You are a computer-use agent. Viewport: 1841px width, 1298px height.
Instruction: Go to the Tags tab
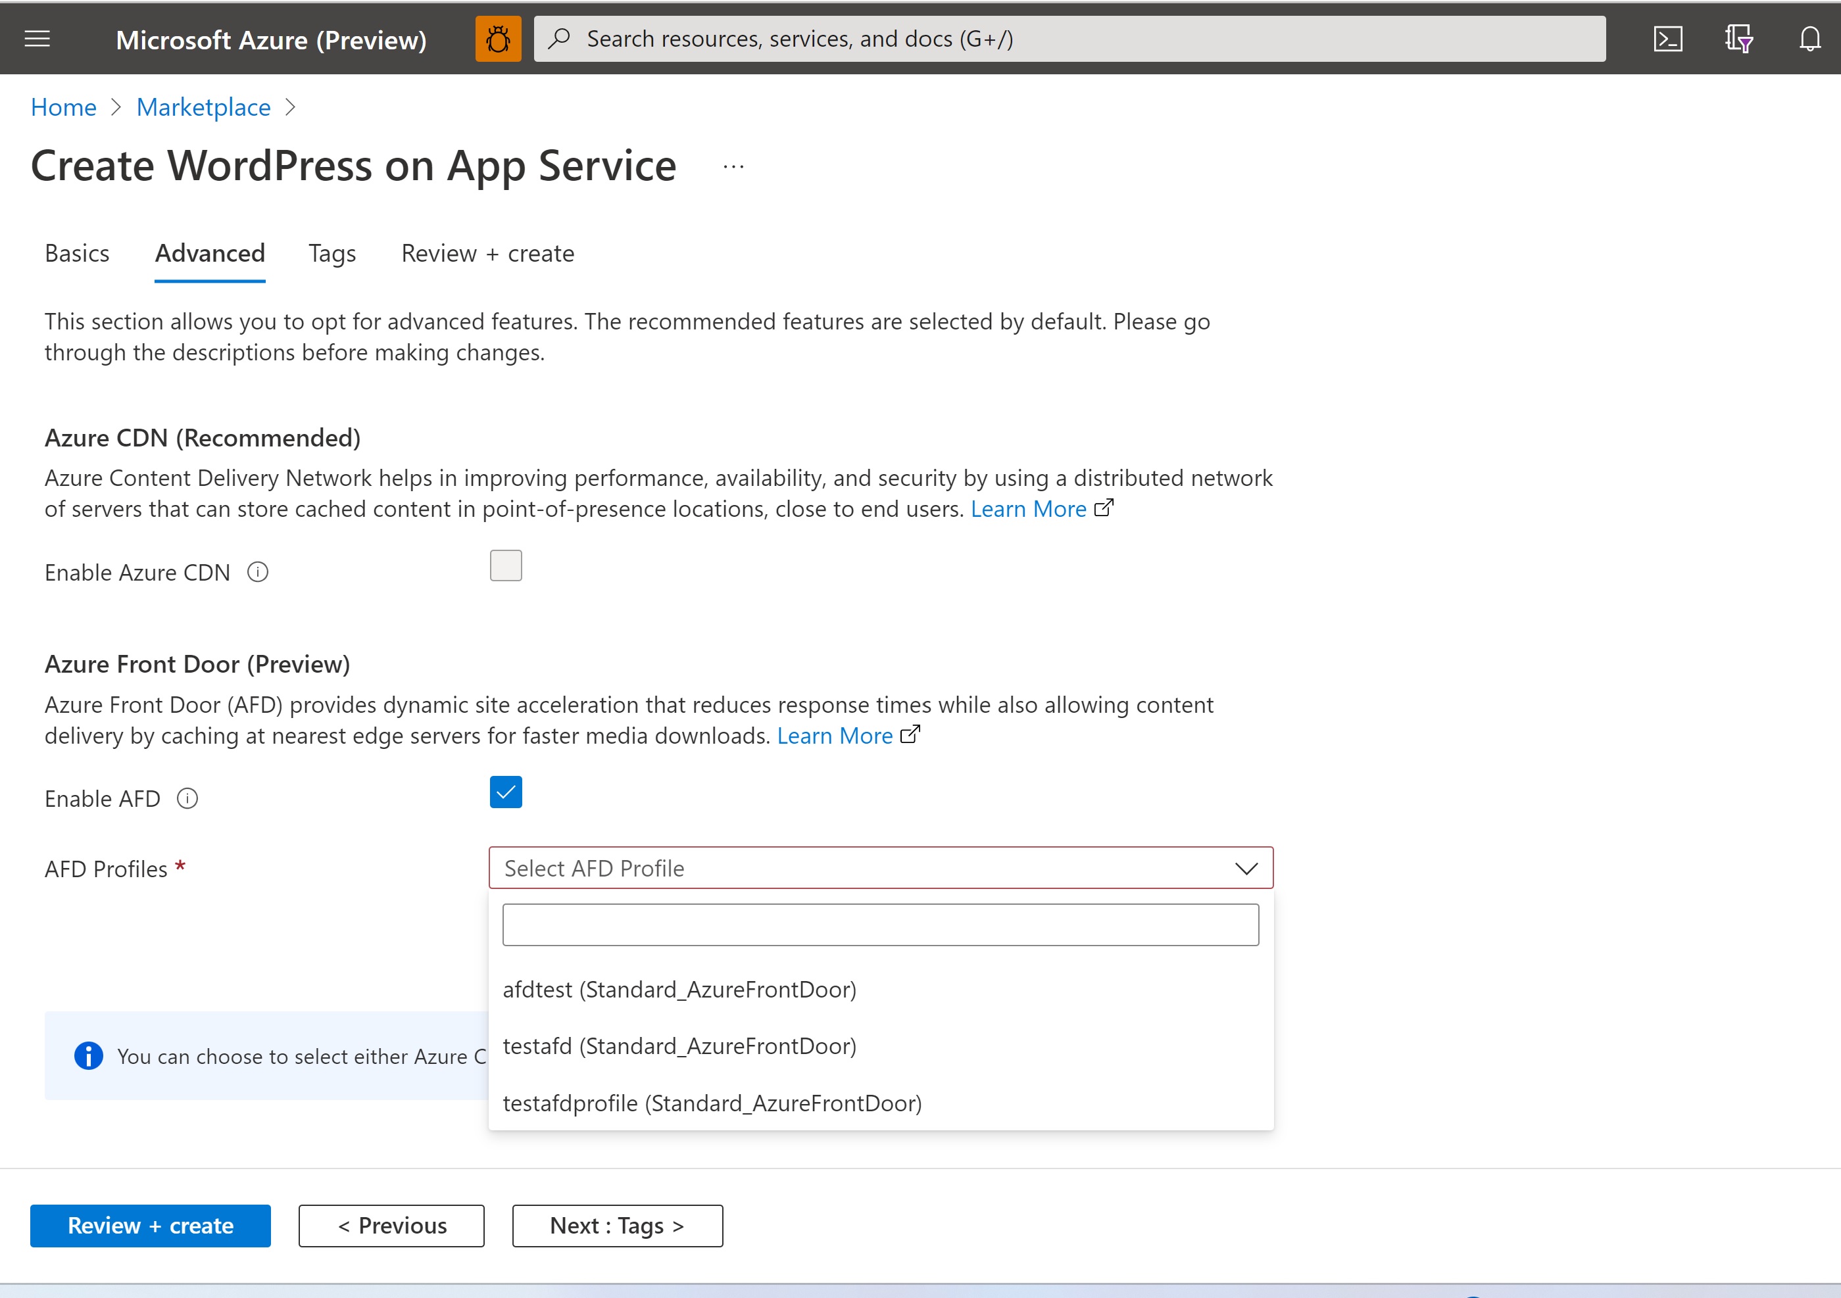[x=332, y=253]
